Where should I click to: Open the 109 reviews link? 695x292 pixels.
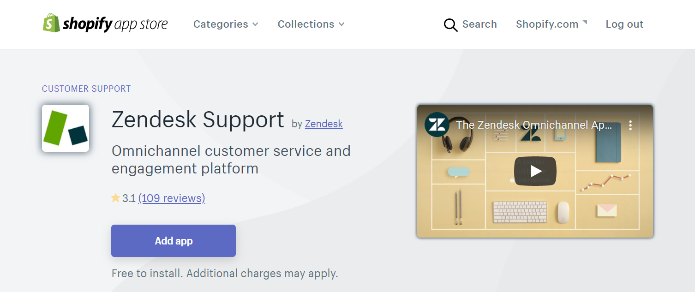(172, 198)
